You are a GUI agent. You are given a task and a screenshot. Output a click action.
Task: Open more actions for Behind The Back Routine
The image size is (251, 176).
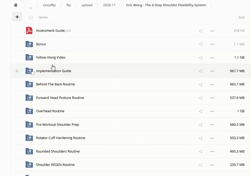click(212, 85)
